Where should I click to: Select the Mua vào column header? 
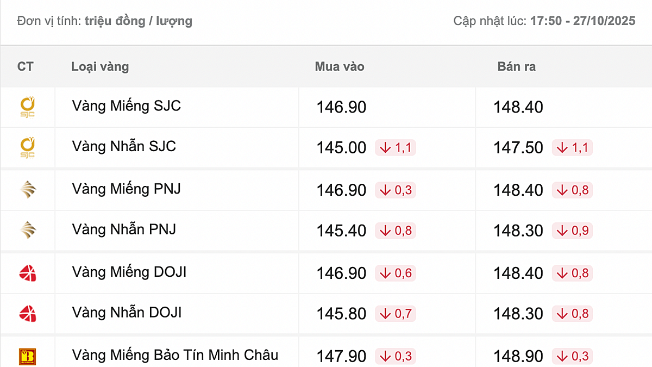tap(340, 67)
